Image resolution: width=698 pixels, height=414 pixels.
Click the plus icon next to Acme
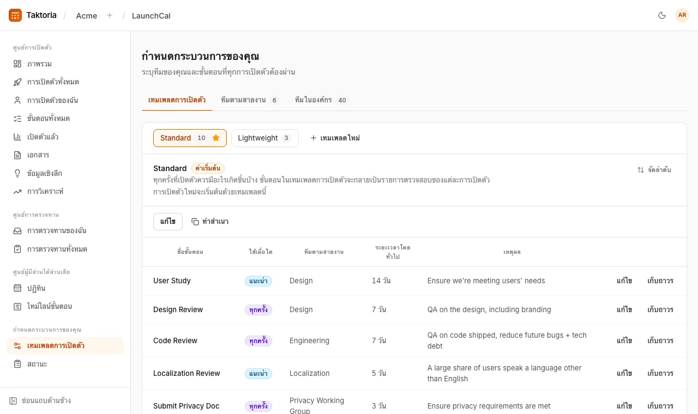[x=110, y=15]
